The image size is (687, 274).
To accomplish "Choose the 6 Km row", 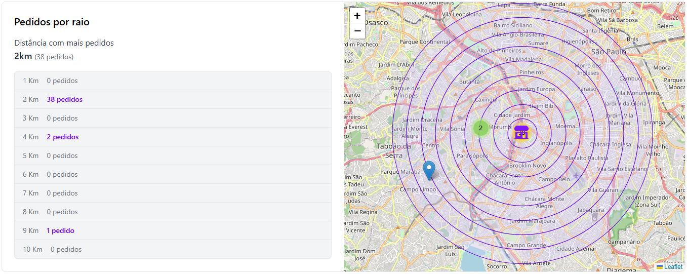I will point(173,174).
